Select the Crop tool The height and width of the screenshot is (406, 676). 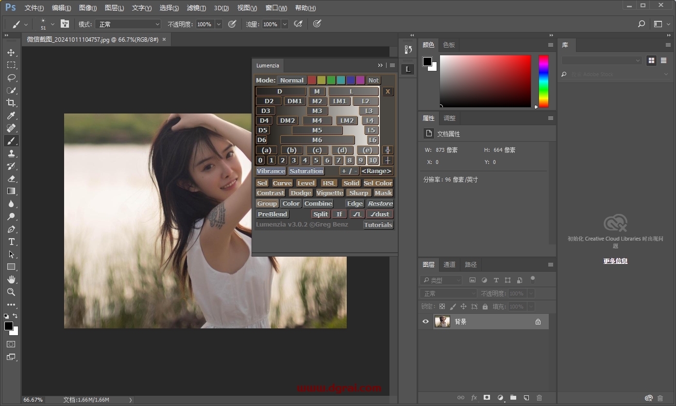(11, 103)
